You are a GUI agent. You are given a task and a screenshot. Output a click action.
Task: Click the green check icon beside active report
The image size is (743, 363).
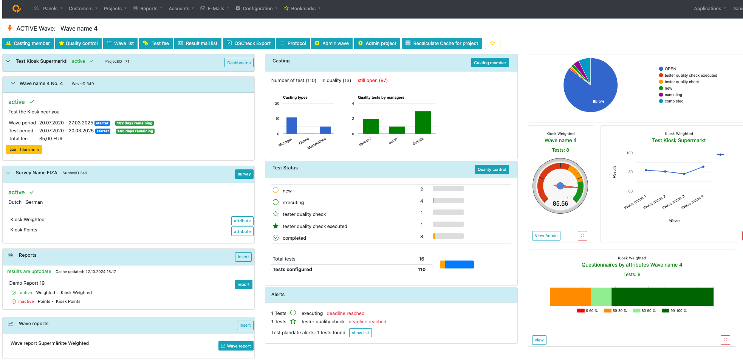click(x=14, y=293)
